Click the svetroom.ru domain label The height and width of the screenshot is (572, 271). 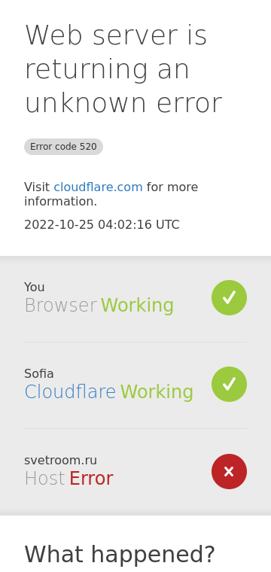click(x=60, y=461)
